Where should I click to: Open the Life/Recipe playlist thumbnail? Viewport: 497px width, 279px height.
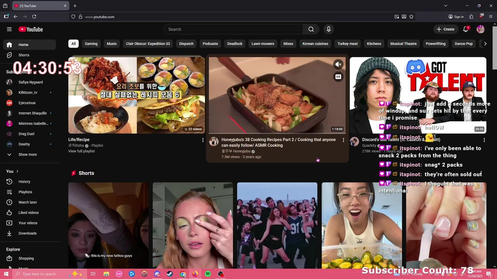click(137, 95)
